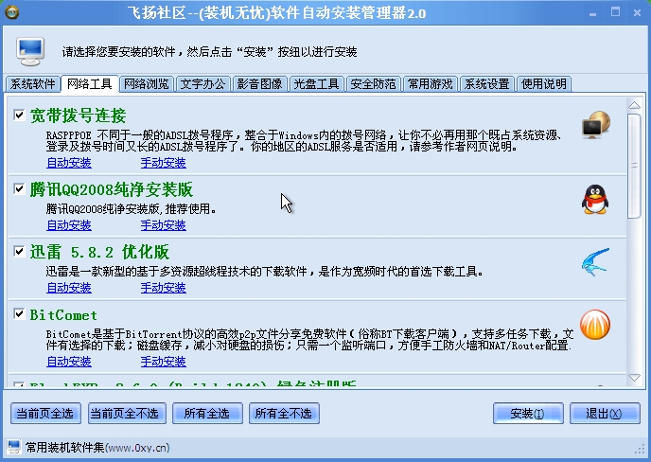This screenshot has height=462, width=651.
Task: Click the monitor icon beside the instructions
Action: (x=30, y=51)
